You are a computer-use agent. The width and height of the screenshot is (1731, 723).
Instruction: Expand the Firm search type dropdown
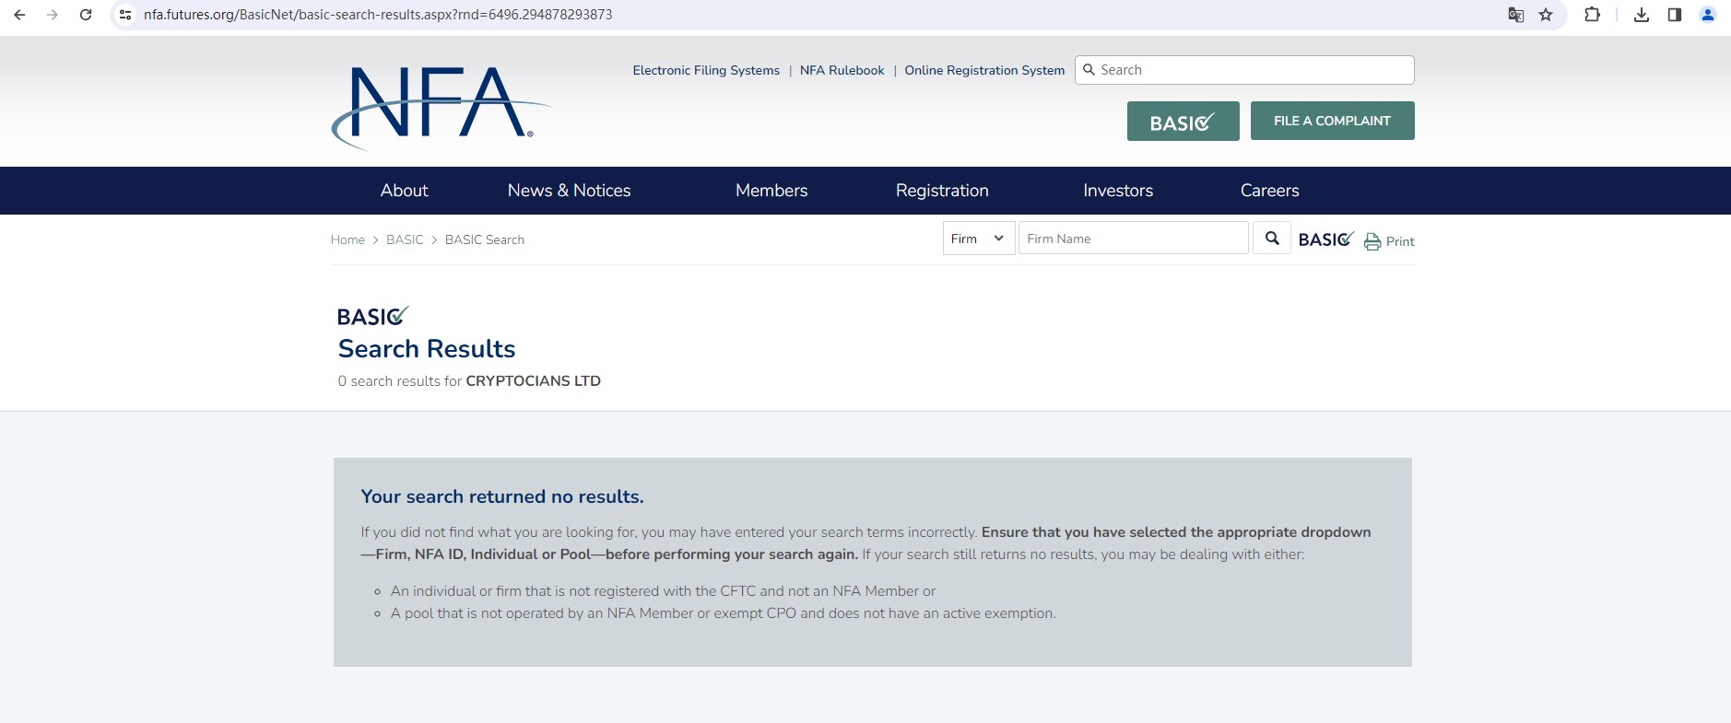pos(979,239)
